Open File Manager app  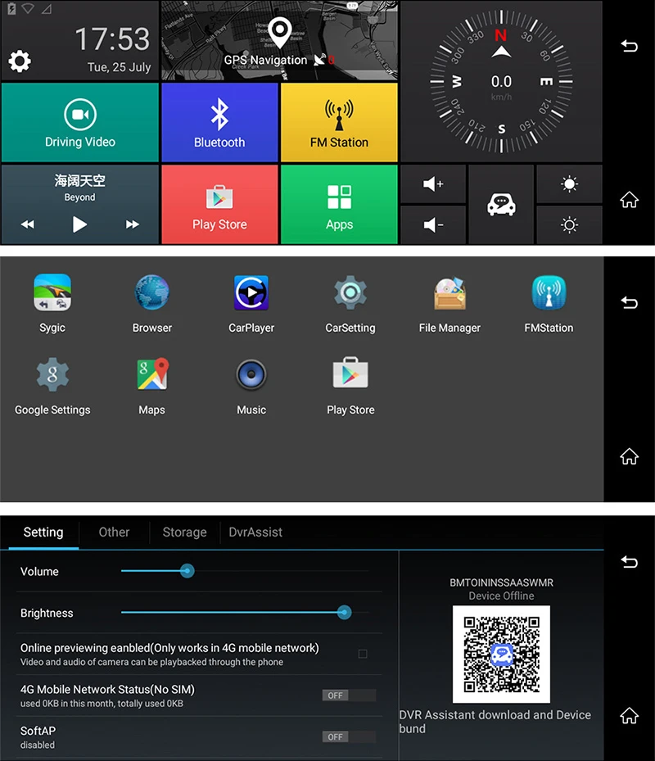click(449, 303)
